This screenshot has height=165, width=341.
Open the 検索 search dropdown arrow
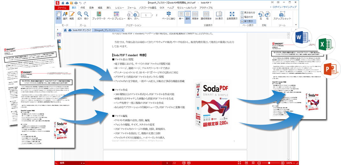click(82, 163)
